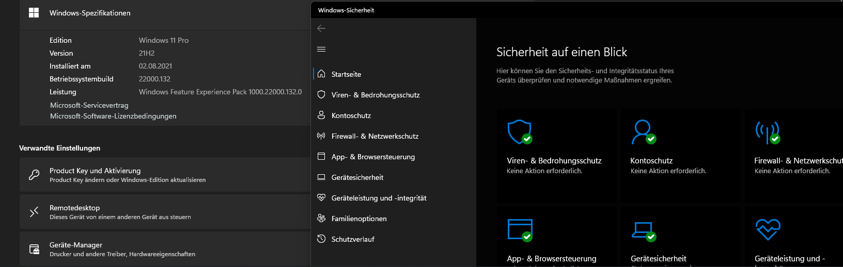The width and height of the screenshot is (843, 267).
Task: Click the window icon beside App- & Browsersteuerung
Action: (x=321, y=157)
